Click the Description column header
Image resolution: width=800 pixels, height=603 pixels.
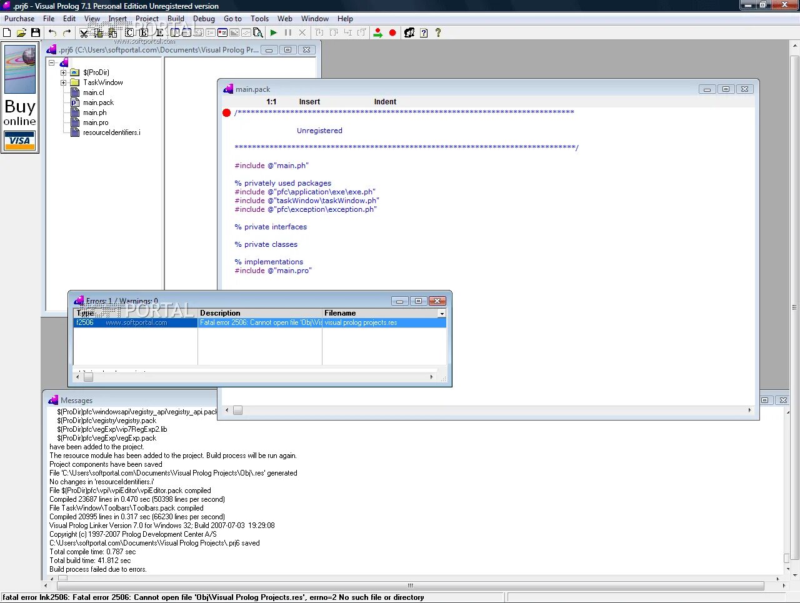[260, 313]
